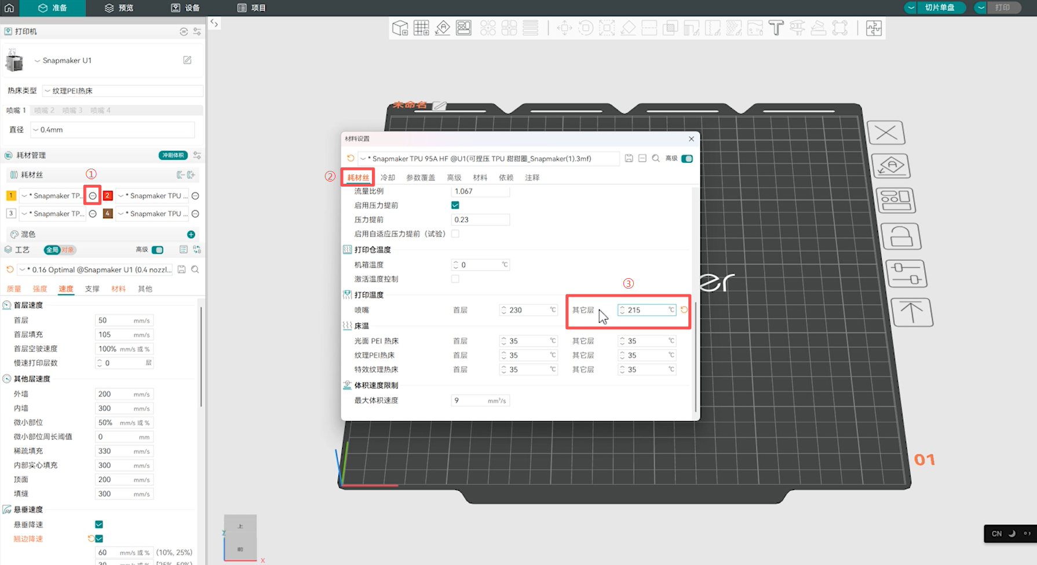Check 激活温度控制 checkbox

[455, 279]
